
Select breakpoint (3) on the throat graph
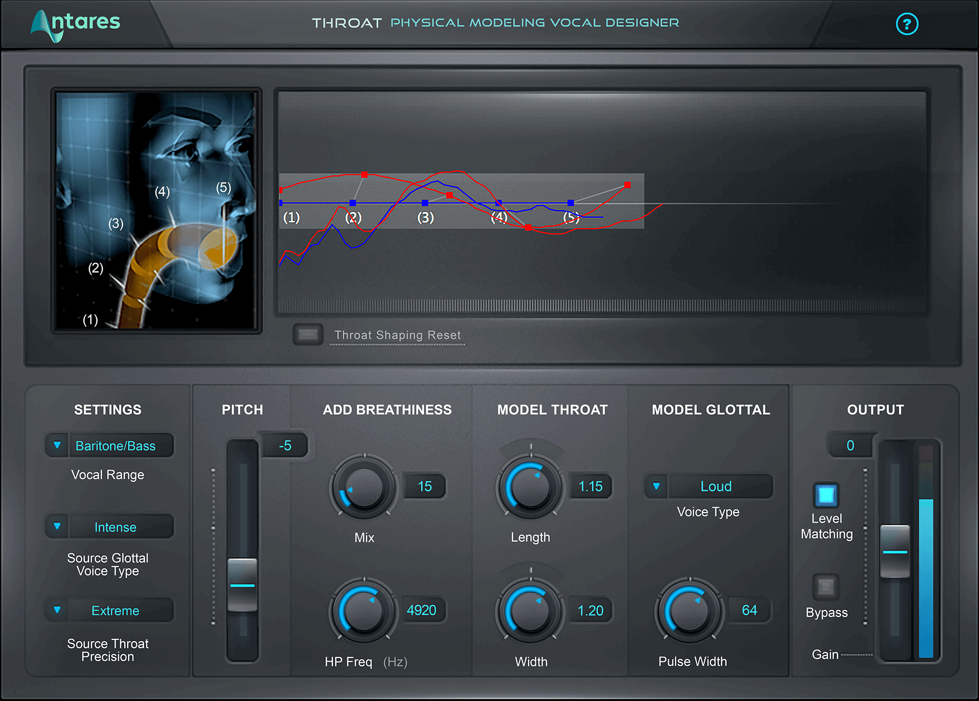click(x=424, y=203)
